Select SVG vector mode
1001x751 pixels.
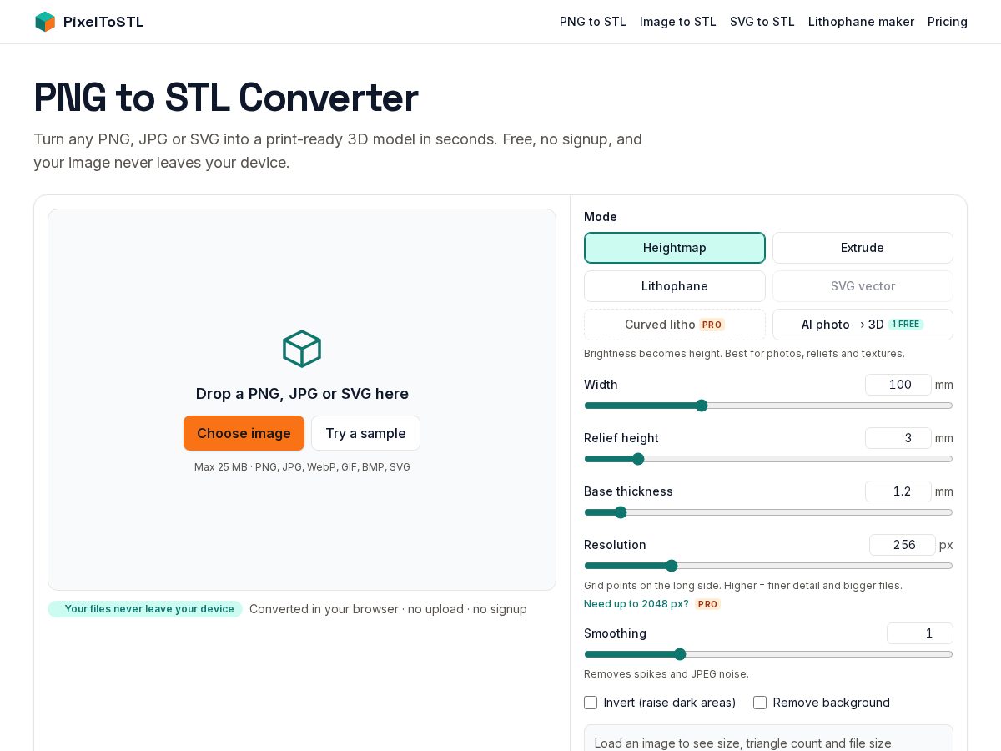tap(863, 286)
